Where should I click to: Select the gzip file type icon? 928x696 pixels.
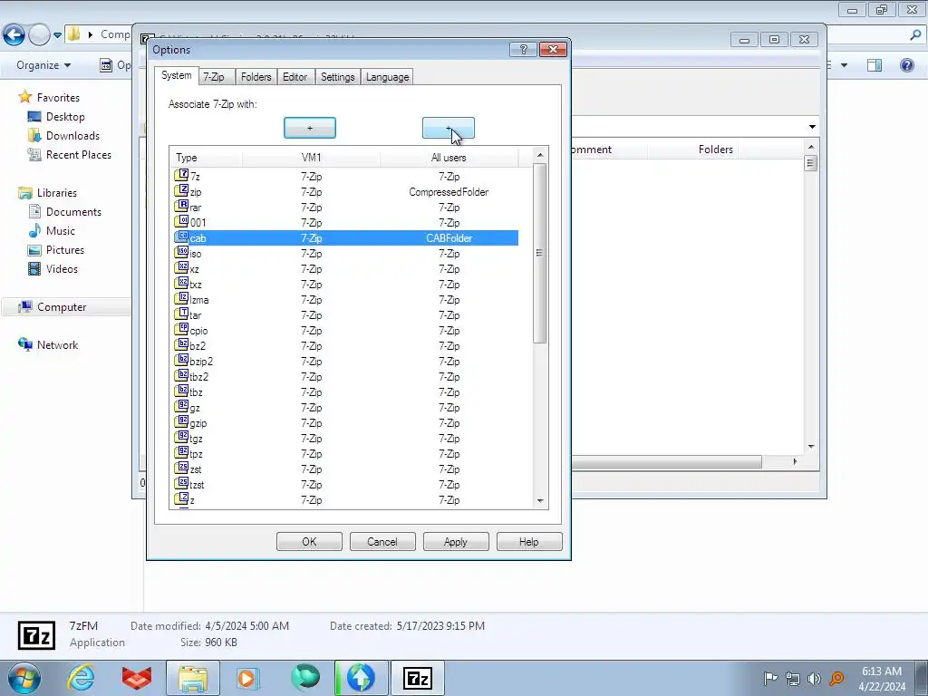coord(181,422)
